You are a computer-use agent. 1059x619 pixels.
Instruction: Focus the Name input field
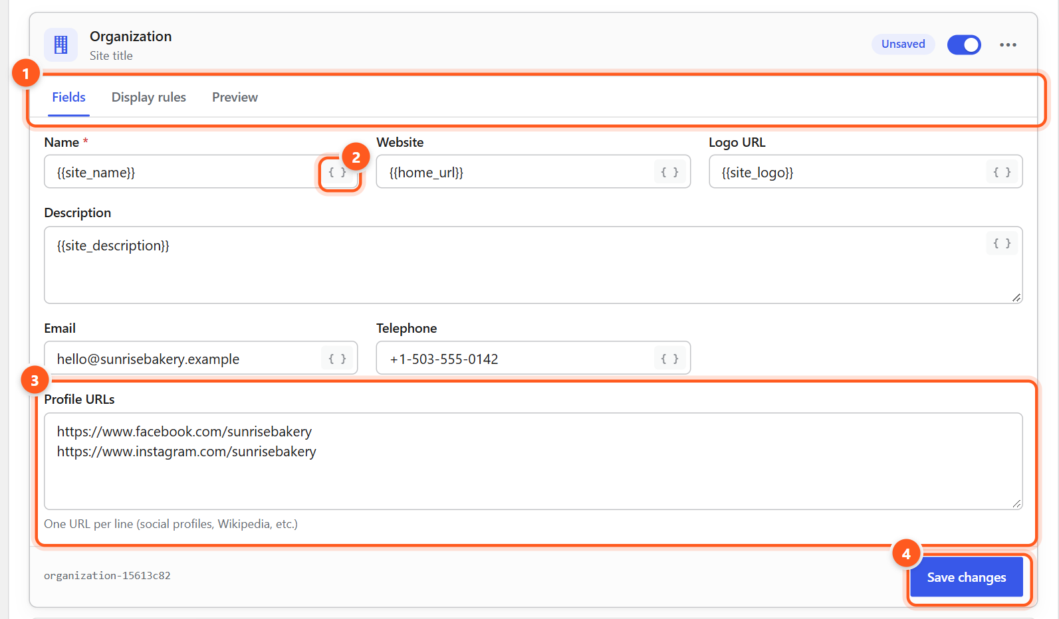pos(201,172)
